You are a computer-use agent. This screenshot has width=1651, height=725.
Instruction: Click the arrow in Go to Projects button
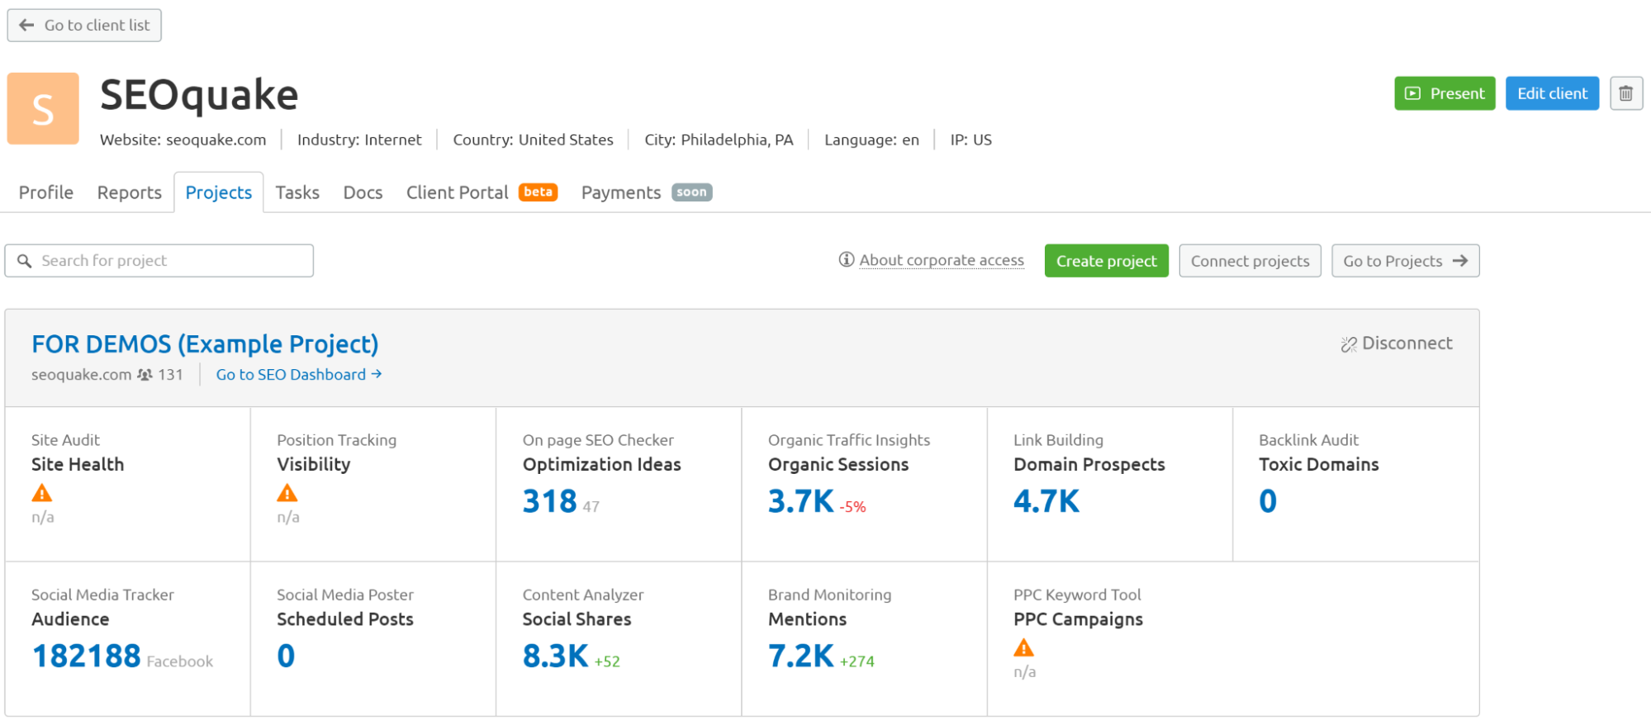point(1460,260)
